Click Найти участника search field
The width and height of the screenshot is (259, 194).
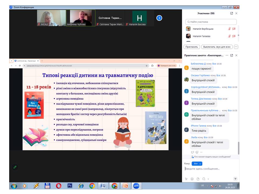click(x=211, y=22)
